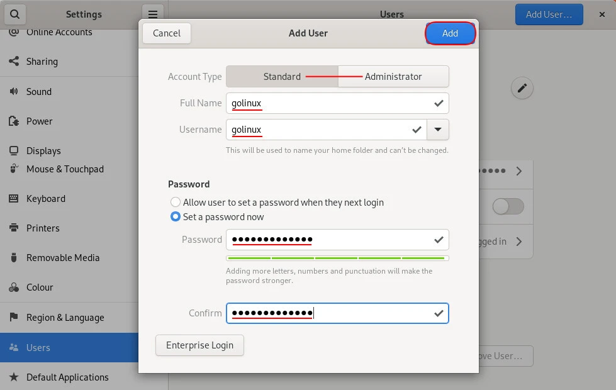Click the Keyboard icon in sidebar

click(x=14, y=199)
